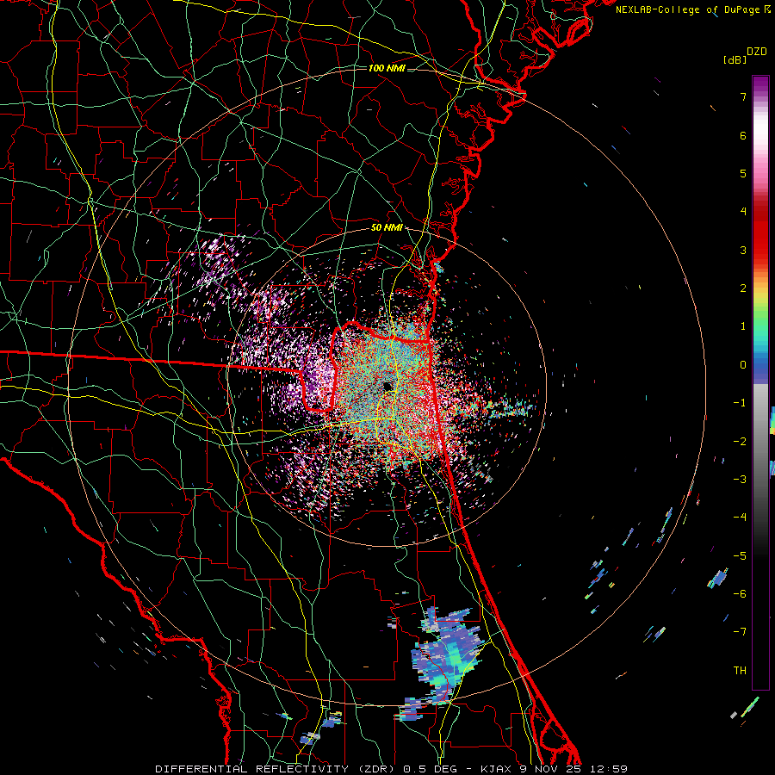Click the DIFFERENTIAL REFLECTIVITY (ZDR) caption text
Viewport: 775px width, 775px height.
pos(275,769)
